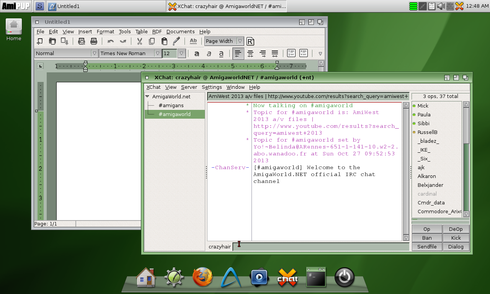Click the chat text area scrollbar down arrow
The width and height of the screenshot is (490, 294).
406,238
